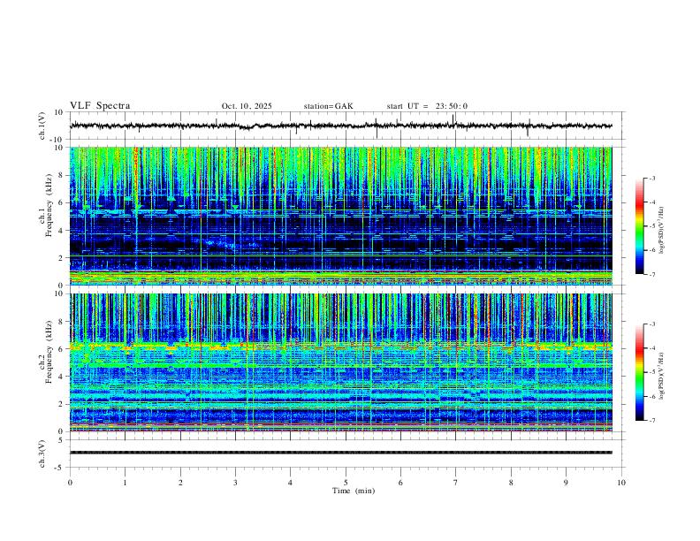This screenshot has height=541, width=700.
Task: Click the "-3" tick on the ch.2 colorbar
Action: click(x=651, y=324)
